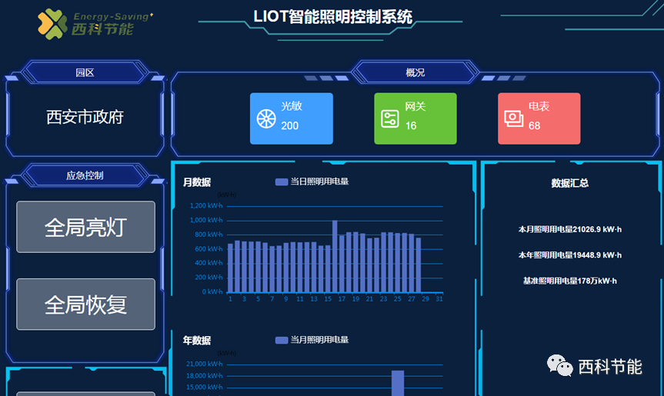Click the light sensor (光敏) icon
Viewport: 664px width, 396px height.
tap(265, 119)
